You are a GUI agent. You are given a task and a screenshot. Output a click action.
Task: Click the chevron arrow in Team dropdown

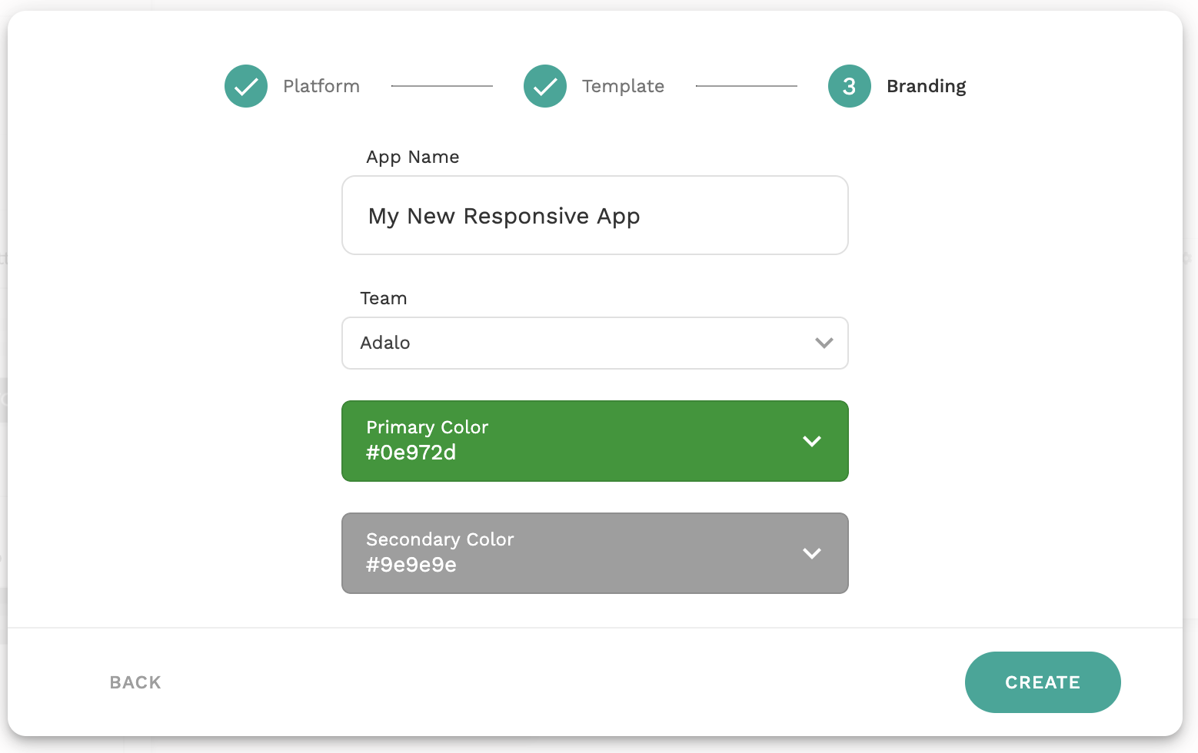click(x=824, y=343)
